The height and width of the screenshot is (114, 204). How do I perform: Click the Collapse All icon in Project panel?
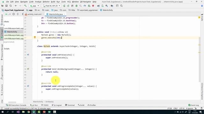(18, 14)
